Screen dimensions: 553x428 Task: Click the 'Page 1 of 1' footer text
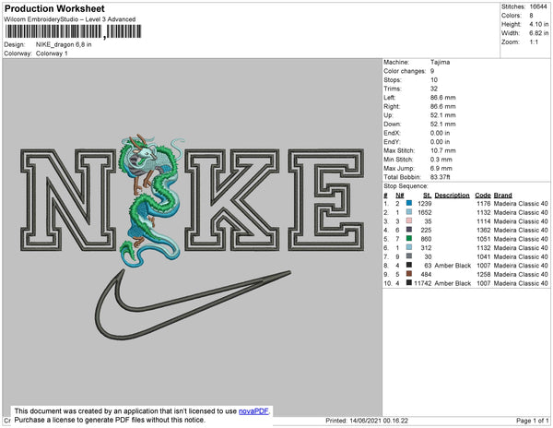pos(532,421)
